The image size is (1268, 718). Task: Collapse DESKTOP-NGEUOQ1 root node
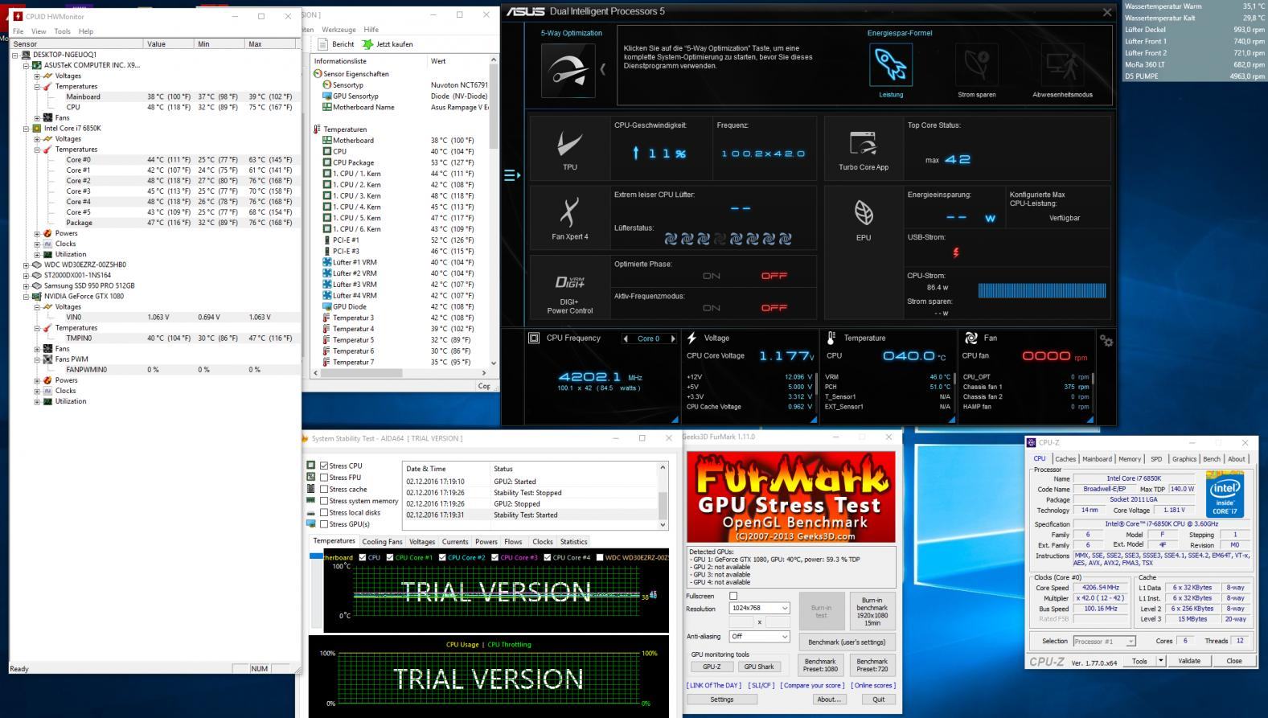point(15,55)
